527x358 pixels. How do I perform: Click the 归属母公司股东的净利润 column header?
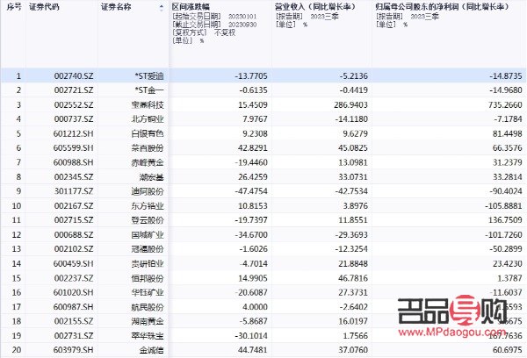tap(443, 7)
